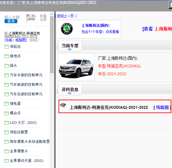Click the 刷新 refresh link

(34, 40)
